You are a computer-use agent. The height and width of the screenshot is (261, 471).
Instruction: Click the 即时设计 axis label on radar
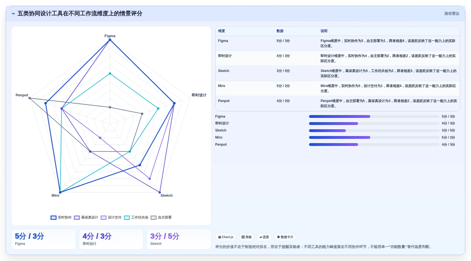(199, 95)
